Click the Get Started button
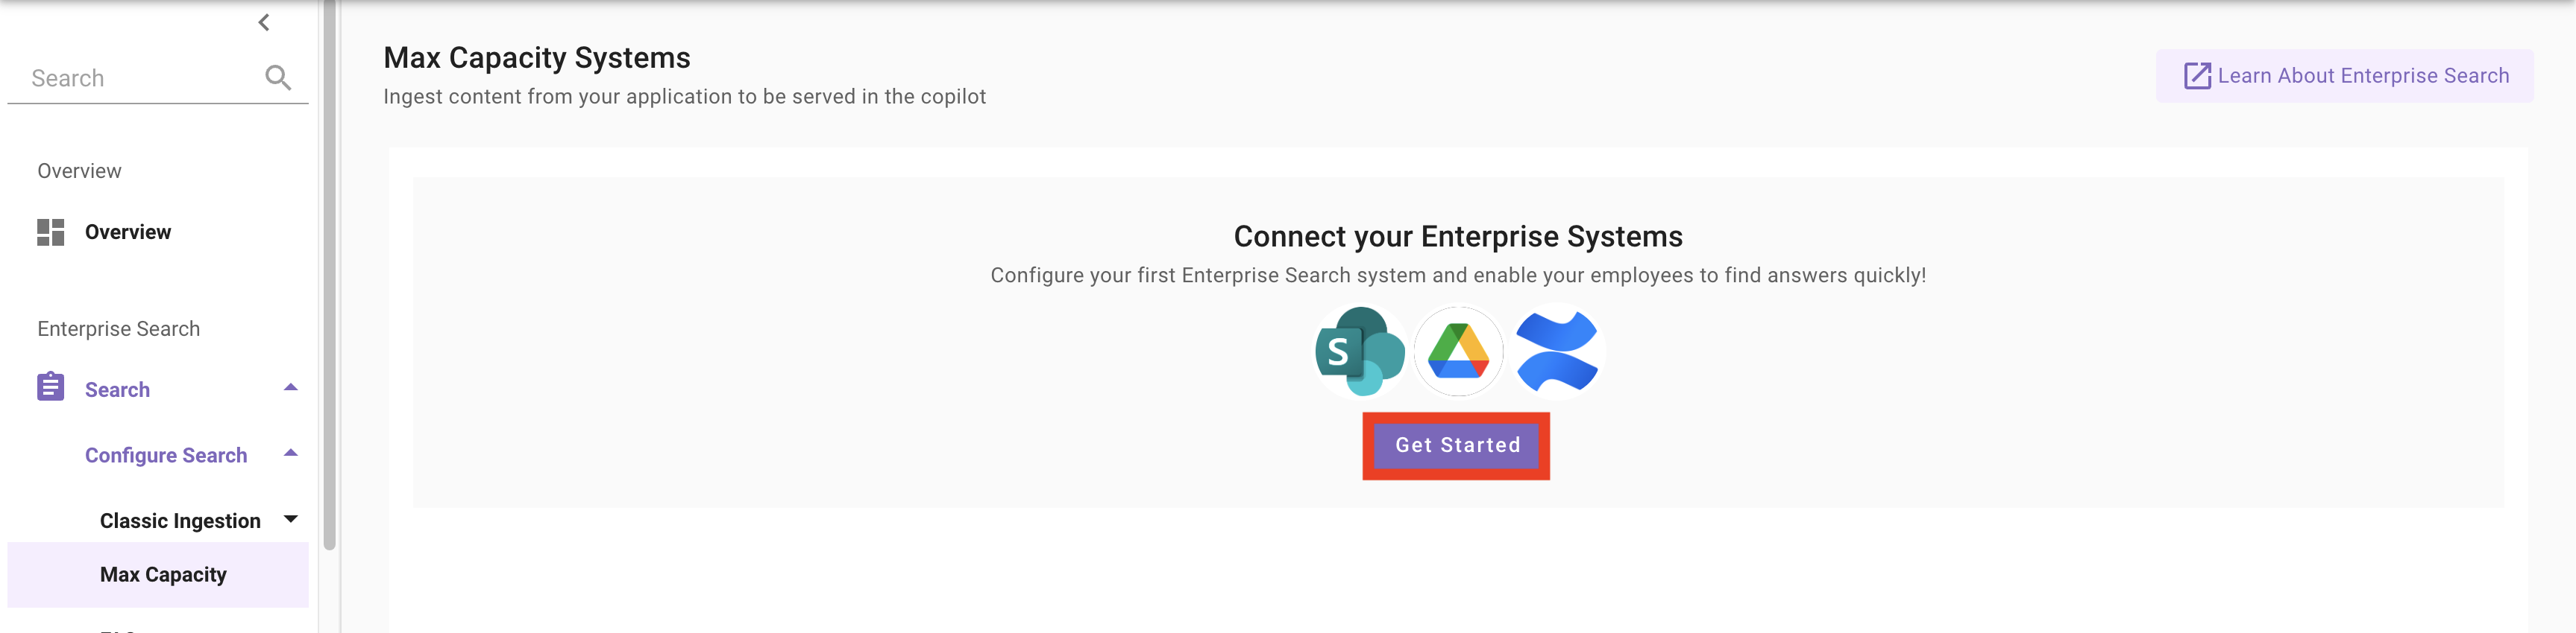Viewport: 2576px width, 633px height. pos(1457,445)
